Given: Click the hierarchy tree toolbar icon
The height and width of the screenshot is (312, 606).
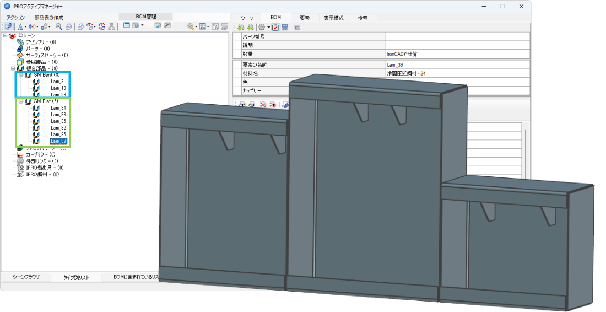Looking at the screenshot, I should point(20,26).
